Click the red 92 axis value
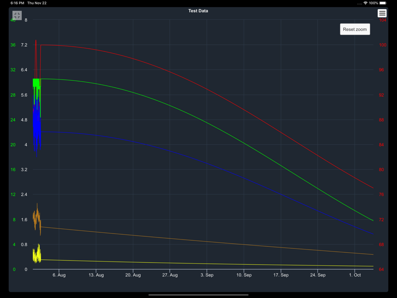Screen dimensions: 397x298 click(x=381, y=95)
